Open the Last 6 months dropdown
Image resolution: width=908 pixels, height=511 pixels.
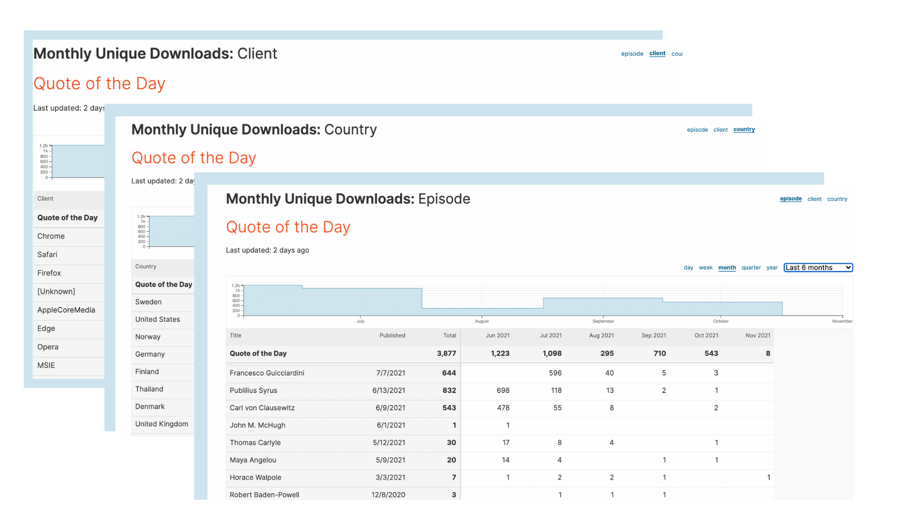pyautogui.click(x=818, y=267)
